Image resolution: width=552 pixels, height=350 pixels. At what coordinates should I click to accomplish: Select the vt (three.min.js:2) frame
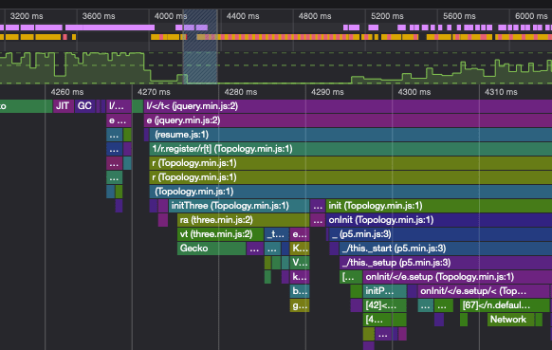pyautogui.click(x=220, y=234)
